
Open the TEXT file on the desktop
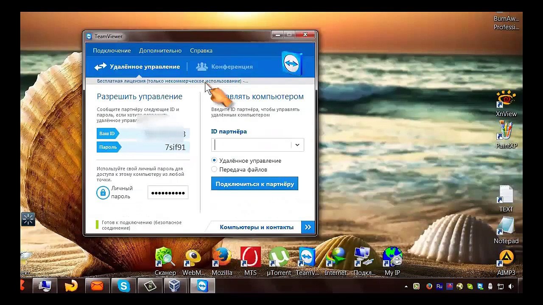(x=506, y=199)
